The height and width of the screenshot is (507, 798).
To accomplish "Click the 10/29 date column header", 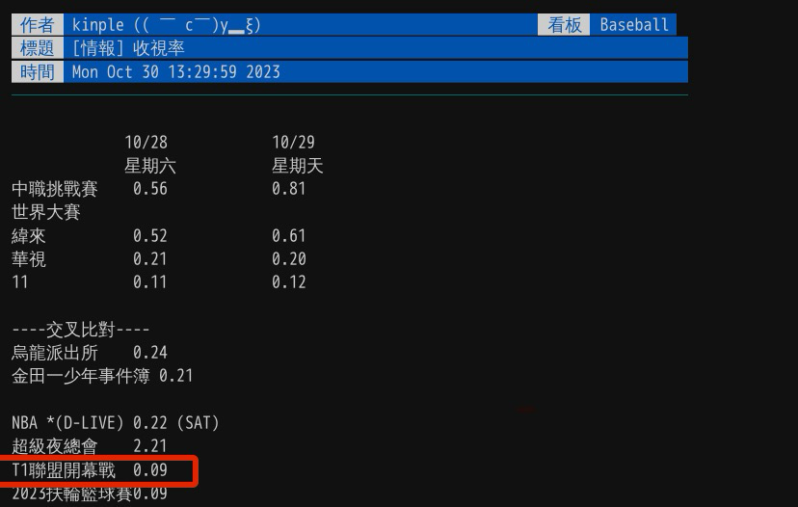I will coord(293,142).
